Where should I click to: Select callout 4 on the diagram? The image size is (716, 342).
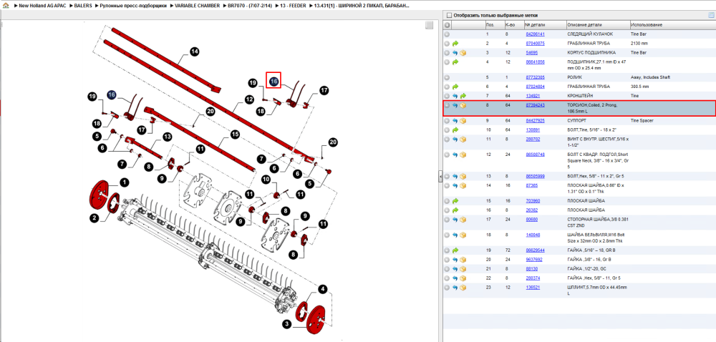(x=322, y=289)
